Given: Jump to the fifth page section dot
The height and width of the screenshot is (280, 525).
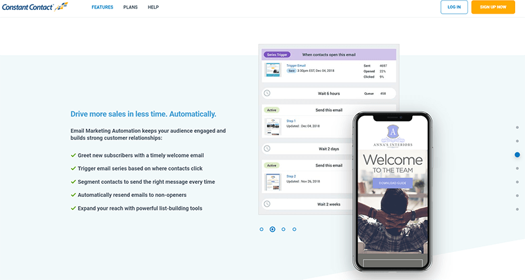Looking at the screenshot, I should 517,183.
